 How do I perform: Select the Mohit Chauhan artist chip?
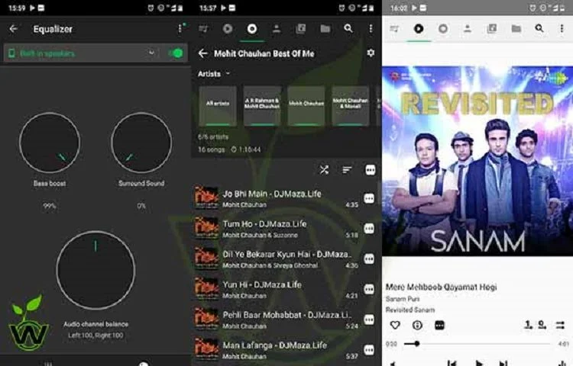pos(306,106)
